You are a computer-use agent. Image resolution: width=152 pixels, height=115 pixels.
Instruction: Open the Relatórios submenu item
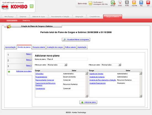click(26, 20)
